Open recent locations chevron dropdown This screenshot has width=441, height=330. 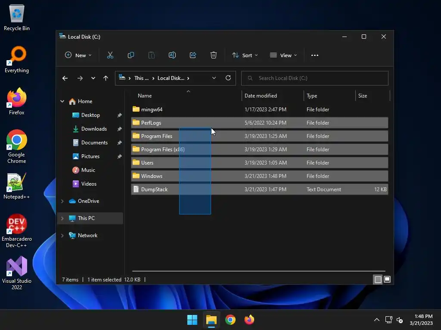tap(93, 78)
